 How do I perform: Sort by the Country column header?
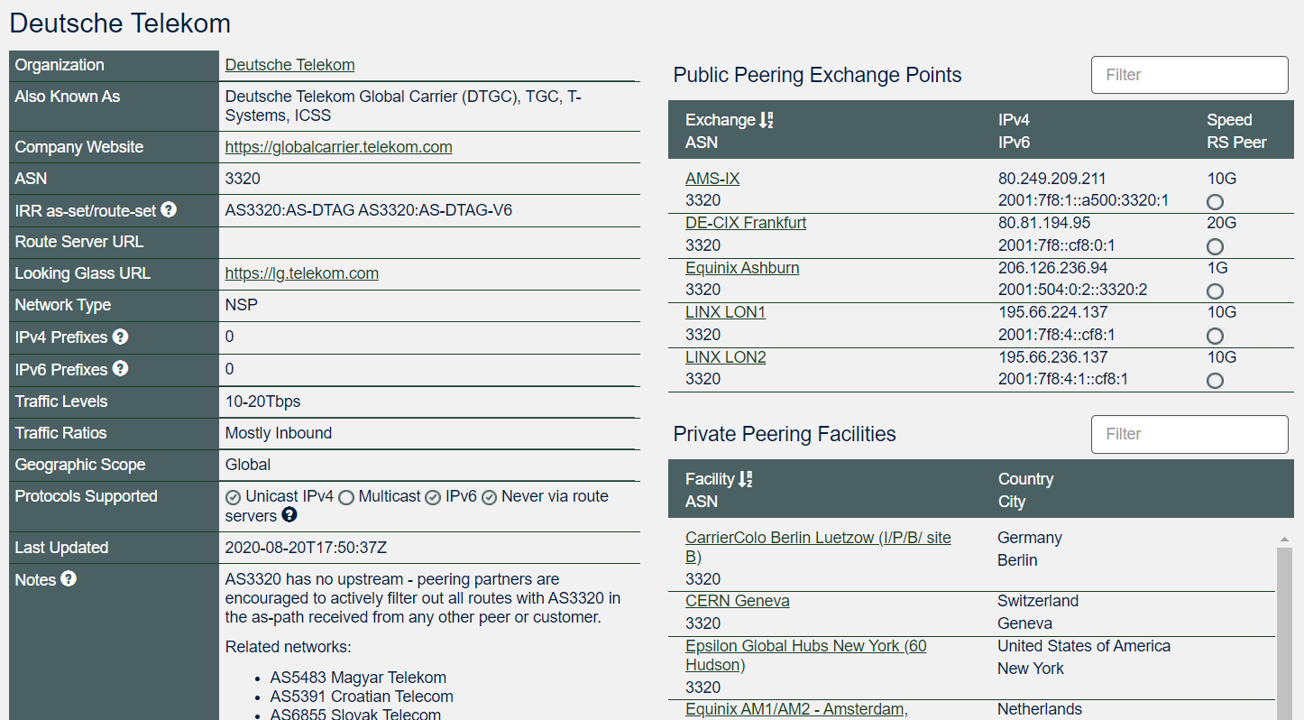pos(1025,479)
